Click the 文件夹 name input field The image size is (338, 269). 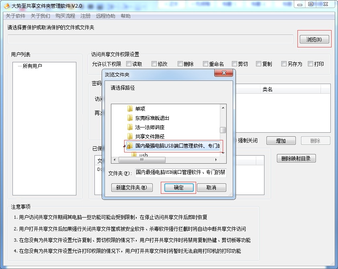(x=181, y=173)
